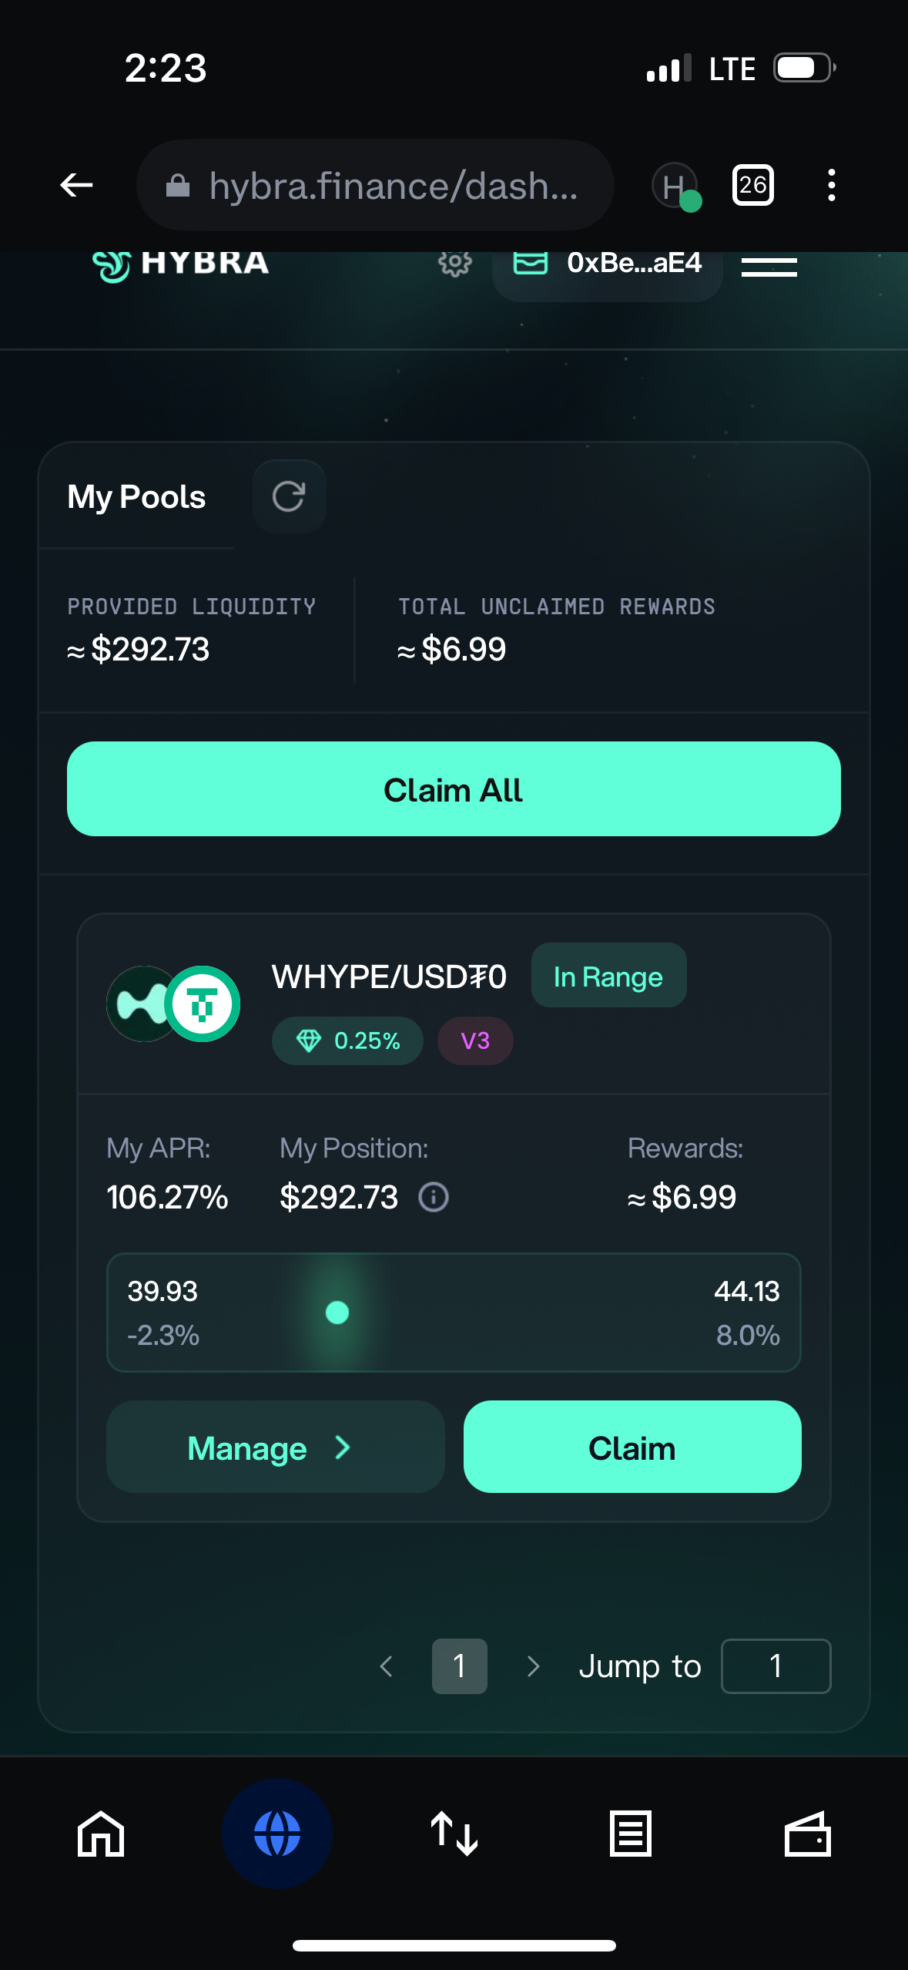Click the Claim All button
The height and width of the screenshot is (1970, 908).
coord(454,789)
